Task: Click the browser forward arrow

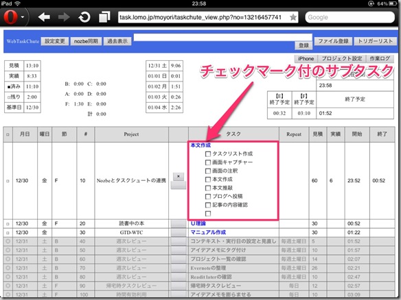Action: (64, 17)
